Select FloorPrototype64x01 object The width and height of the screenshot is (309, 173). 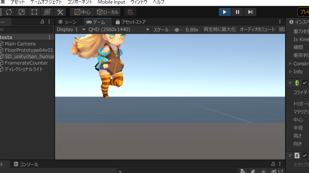coord(29,50)
